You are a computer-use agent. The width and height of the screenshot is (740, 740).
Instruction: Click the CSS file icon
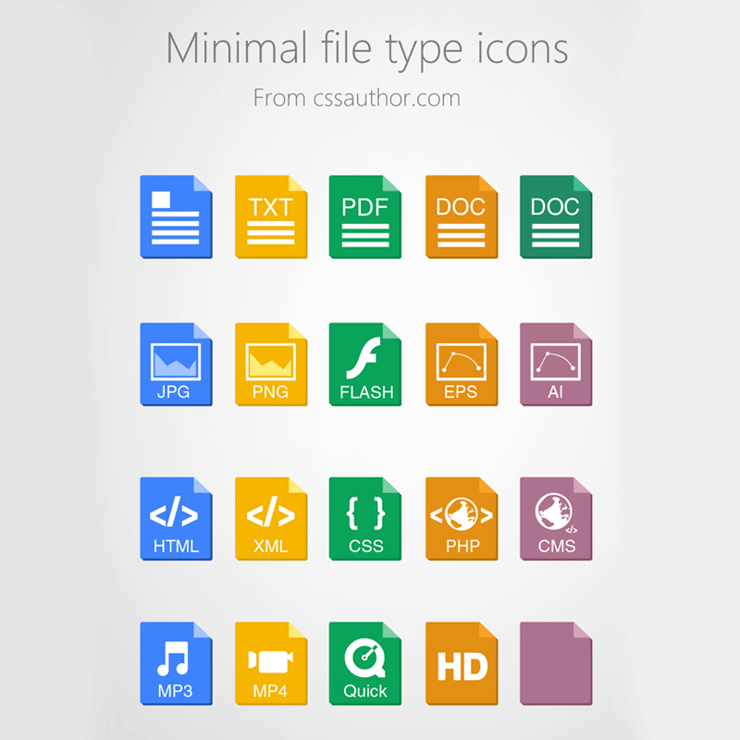click(365, 518)
